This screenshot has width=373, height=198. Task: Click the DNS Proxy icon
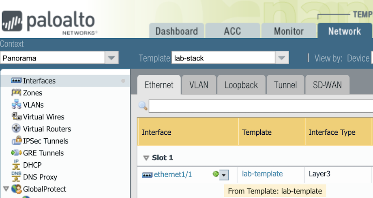(x=16, y=177)
